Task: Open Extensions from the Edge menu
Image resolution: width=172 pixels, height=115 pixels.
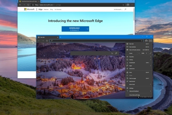Action: (139, 69)
